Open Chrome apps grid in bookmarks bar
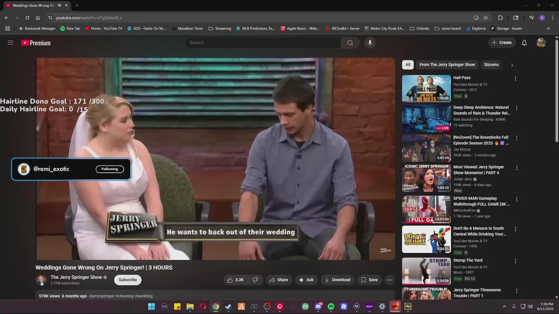This screenshot has height=314, width=559. [x=7, y=28]
